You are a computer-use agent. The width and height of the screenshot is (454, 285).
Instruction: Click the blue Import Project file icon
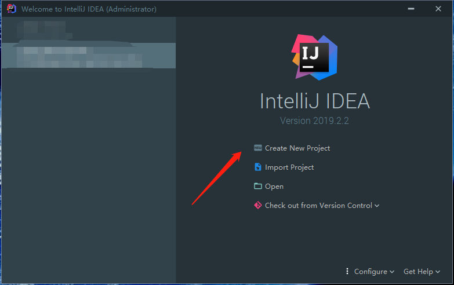pyautogui.click(x=257, y=167)
